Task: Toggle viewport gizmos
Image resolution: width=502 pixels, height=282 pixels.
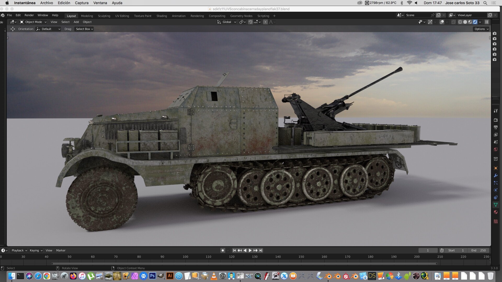Action: click(430, 22)
